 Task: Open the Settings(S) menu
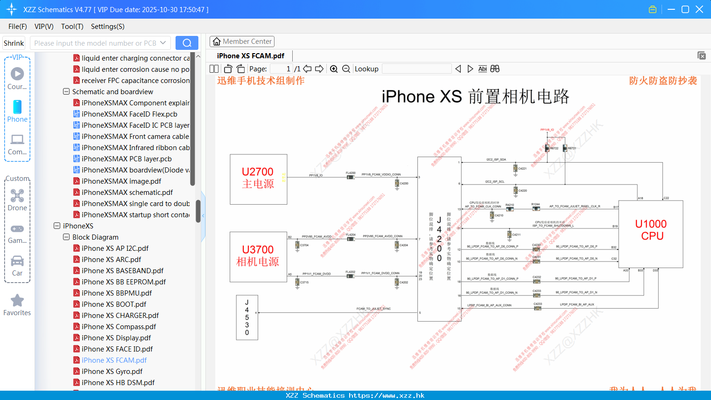coord(108,27)
